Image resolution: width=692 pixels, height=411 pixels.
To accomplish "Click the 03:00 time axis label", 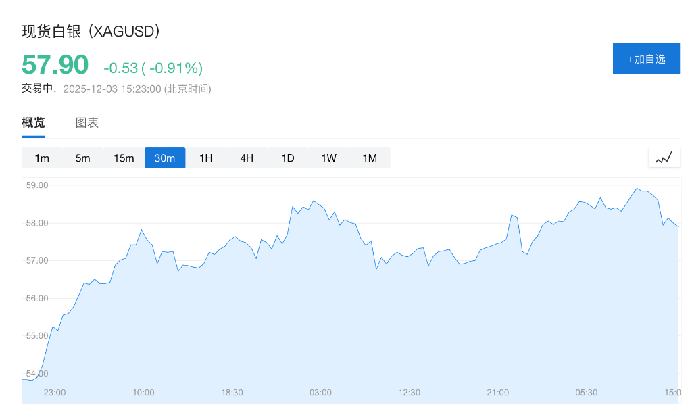I will (320, 393).
